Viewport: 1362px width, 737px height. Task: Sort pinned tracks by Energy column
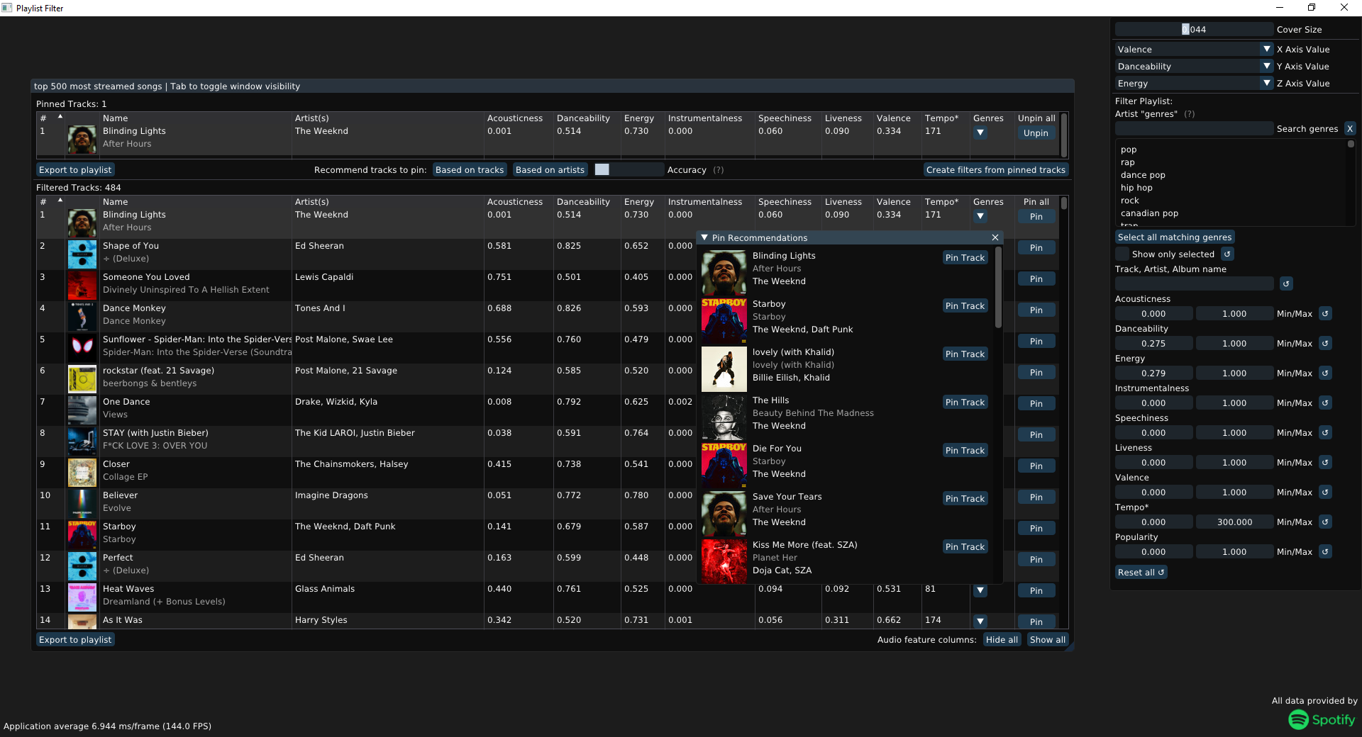click(x=639, y=118)
